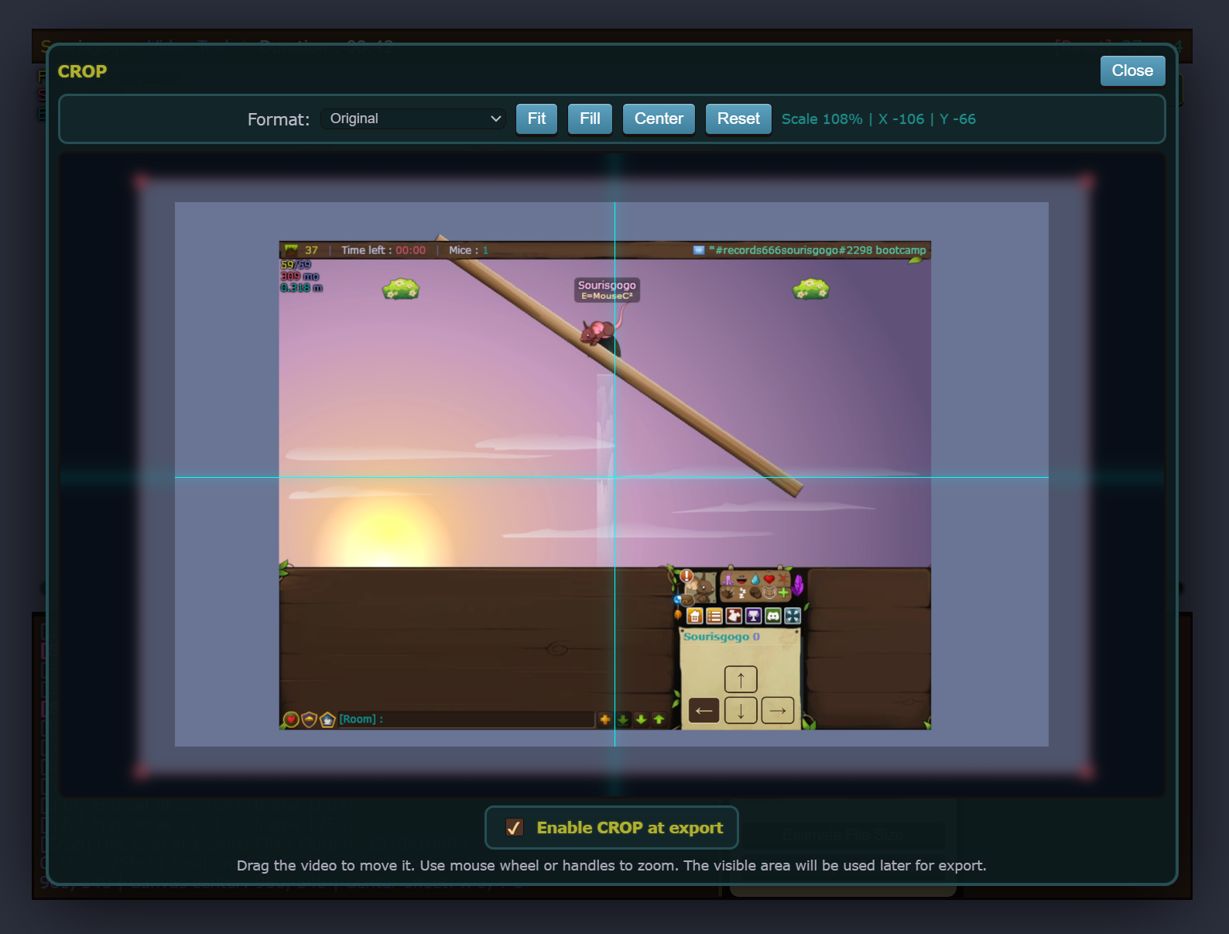Click the left arrow key in video preview
The width and height of the screenshot is (1229, 934).
pos(704,710)
